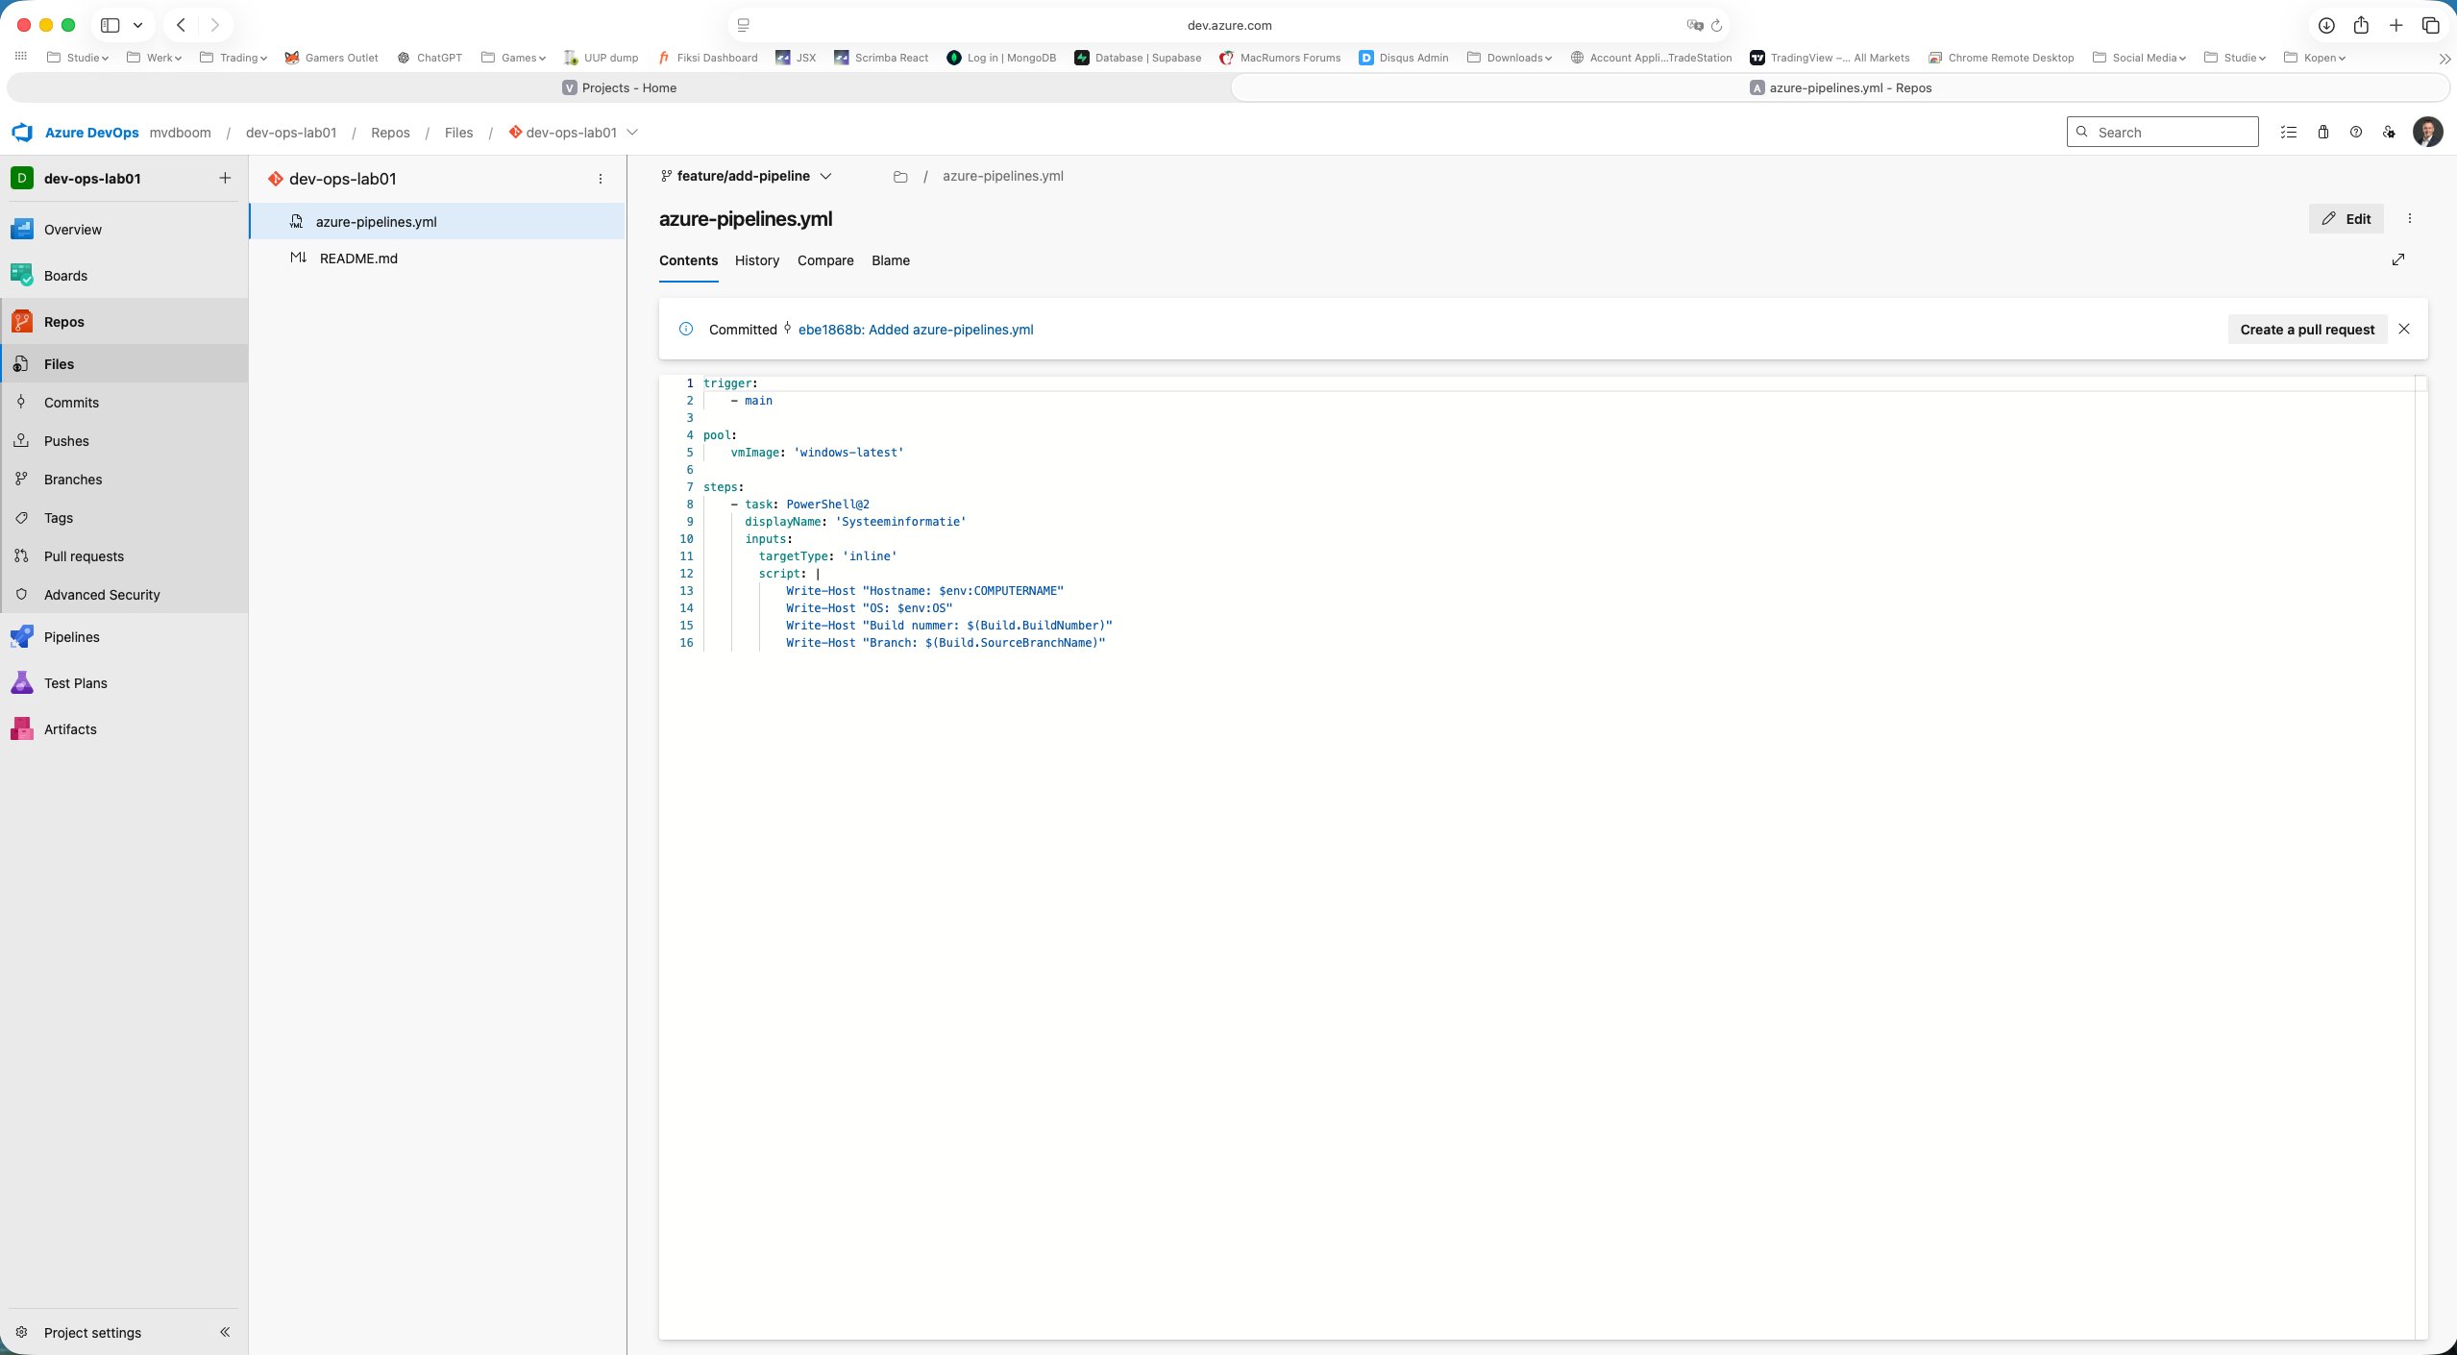
Task: Click Create a pull request
Action: click(x=2305, y=329)
